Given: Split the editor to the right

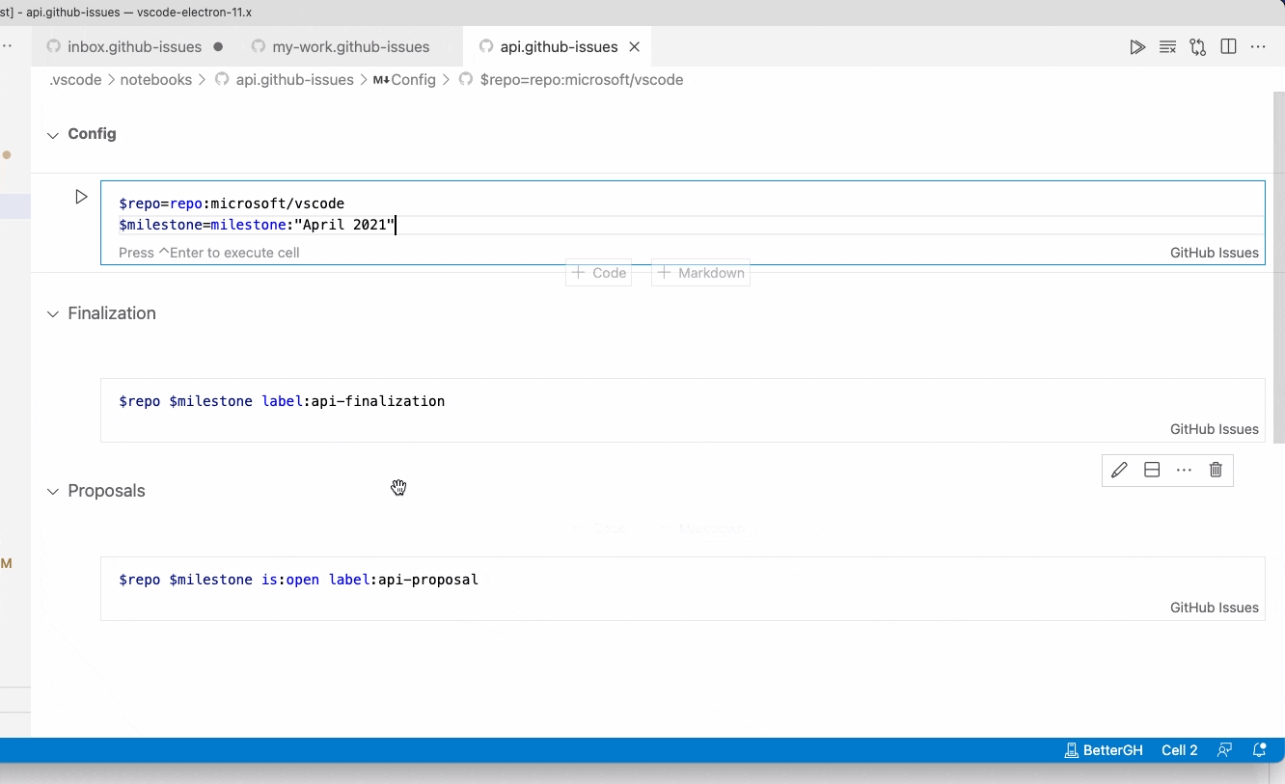Looking at the screenshot, I should pos(1228,46).
